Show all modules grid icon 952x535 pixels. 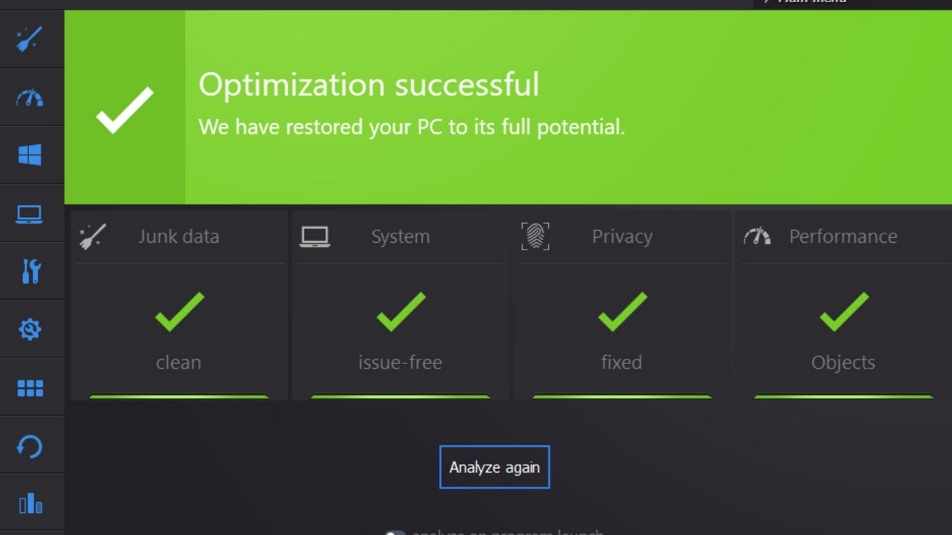[x=30, y=388]
